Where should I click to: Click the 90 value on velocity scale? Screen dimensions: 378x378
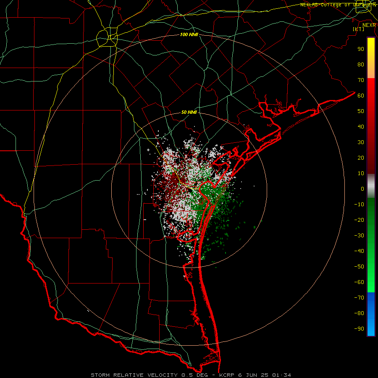[x=361, y=49]
